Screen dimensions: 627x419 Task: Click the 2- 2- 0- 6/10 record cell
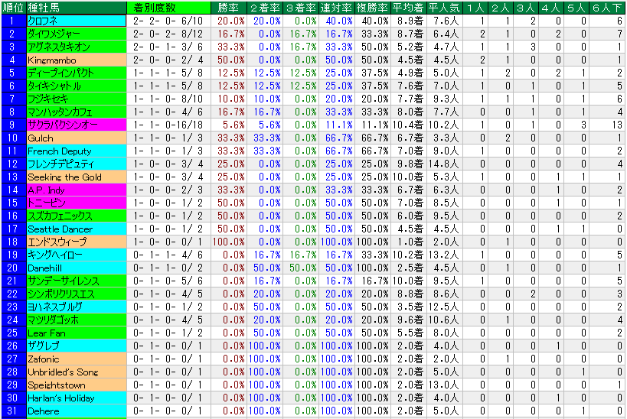[168, 21]
